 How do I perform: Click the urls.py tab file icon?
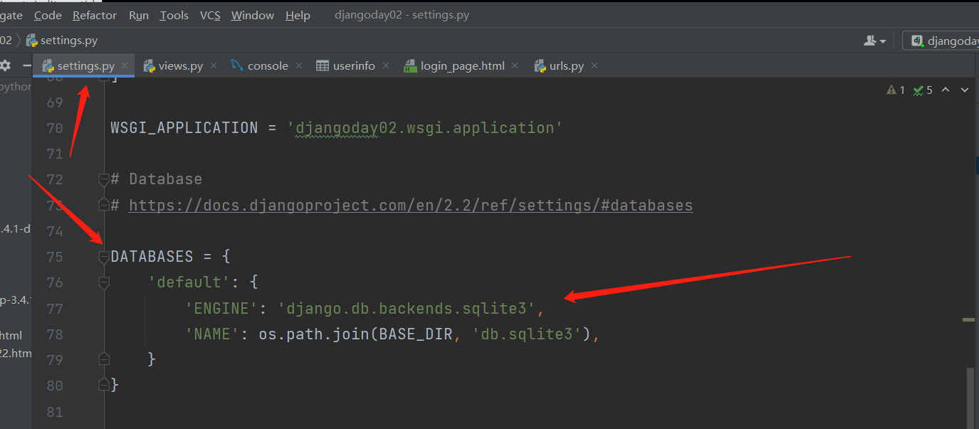(x=540, y=65)
